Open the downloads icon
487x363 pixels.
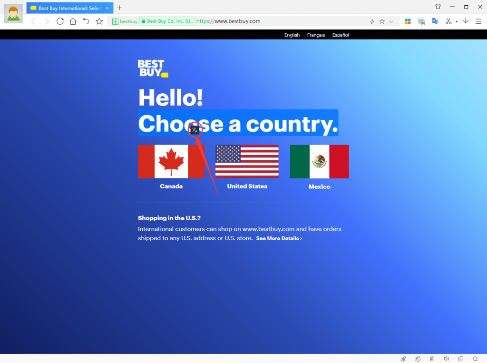tap(465, 21)
